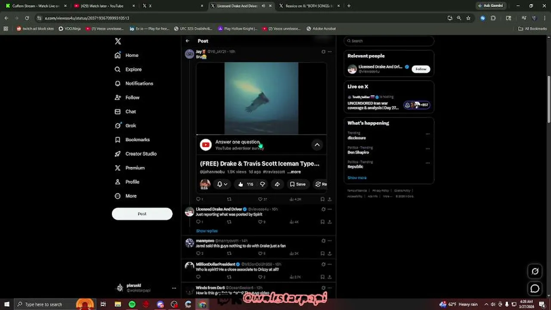The image size is (551, 310).
Task: Click the YouTube logo in survey banner
Action: [206, 145]
